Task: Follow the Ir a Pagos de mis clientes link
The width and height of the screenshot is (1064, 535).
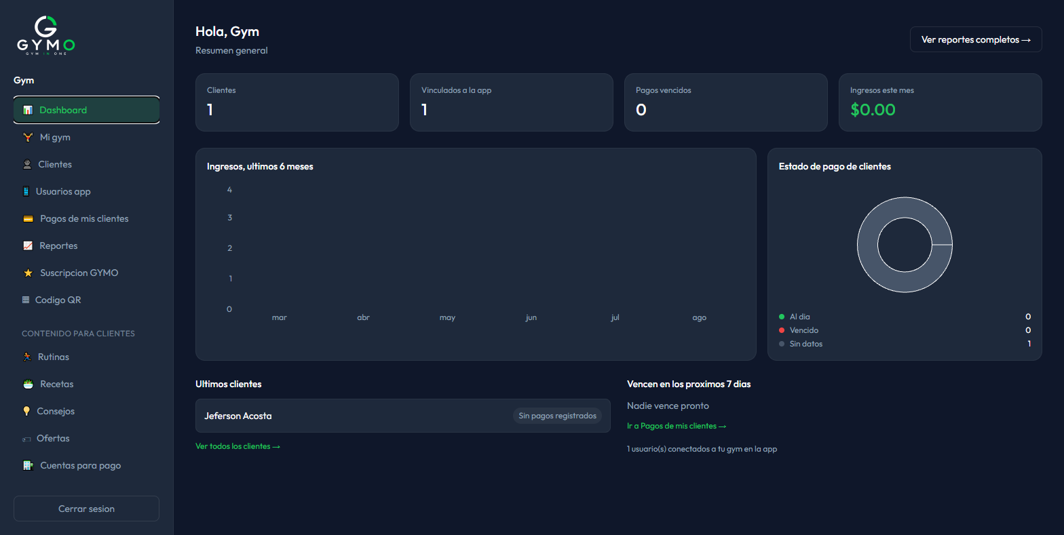Action: pos(677,426)
